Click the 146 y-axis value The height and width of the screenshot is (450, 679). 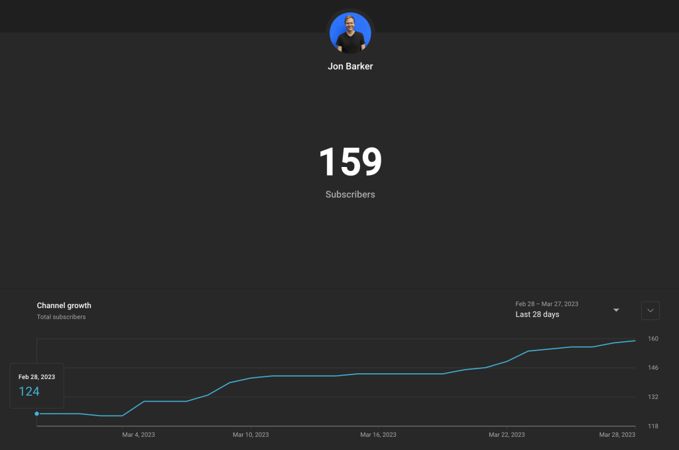click(x=653, y=368)
